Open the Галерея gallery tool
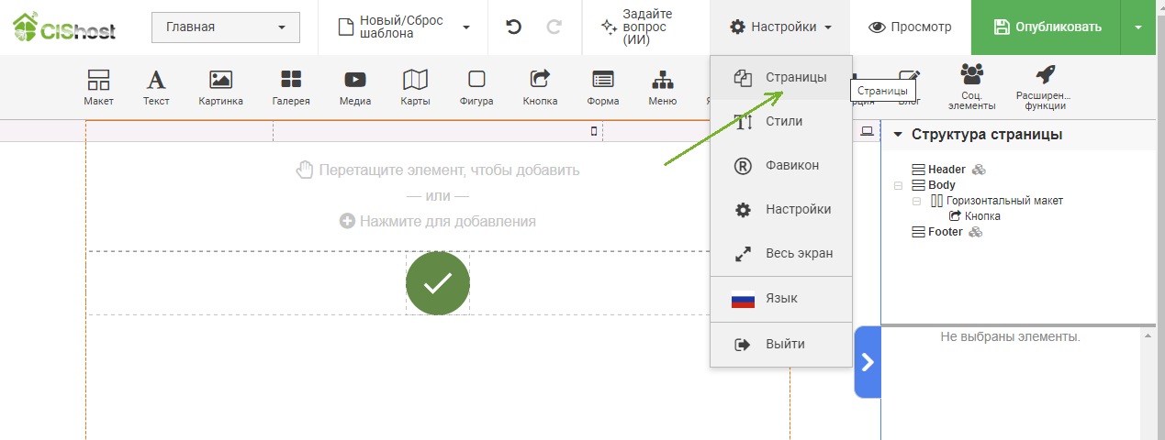The width and height of the screenshot is (1165, 440). [291, 88]
